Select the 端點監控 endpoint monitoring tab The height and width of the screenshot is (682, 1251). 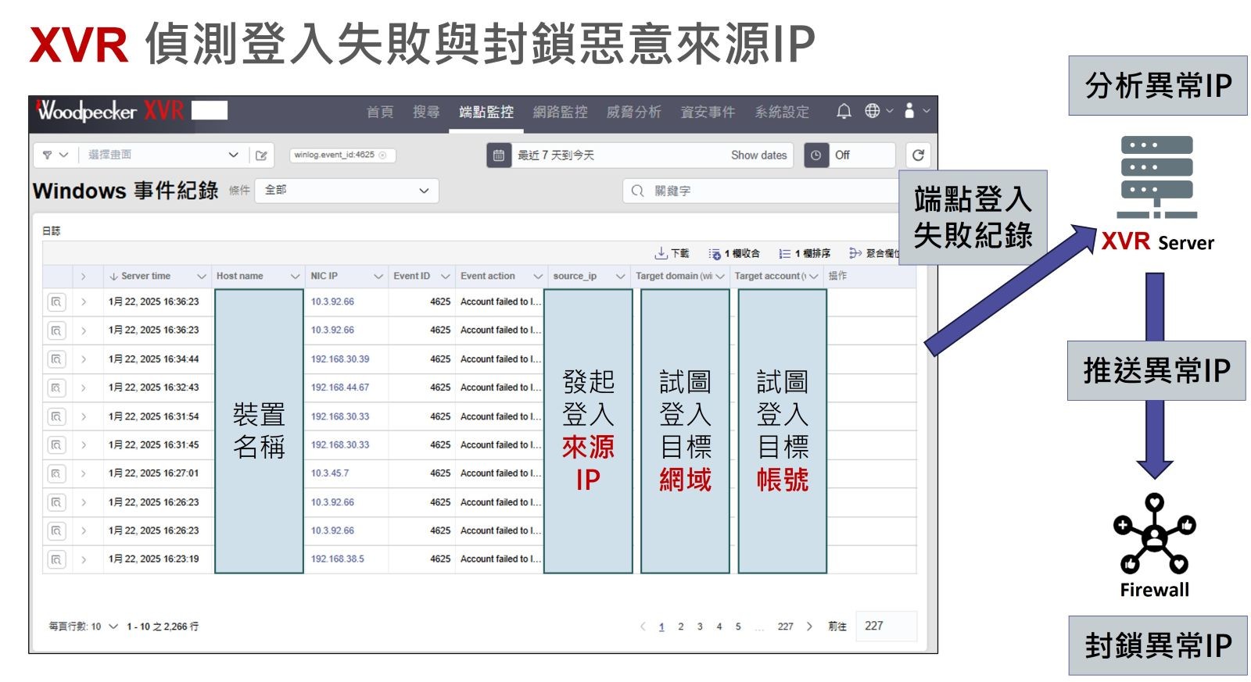click(486, 112)
